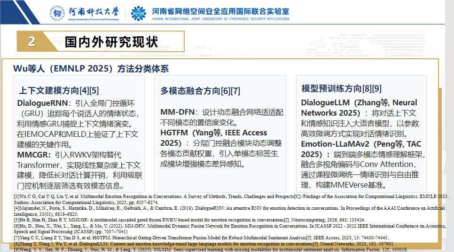Screen dimensions: 454x252
Task: Select the lab title 河南省网络空间安全应用国际联合实验室
Action: 220,11
